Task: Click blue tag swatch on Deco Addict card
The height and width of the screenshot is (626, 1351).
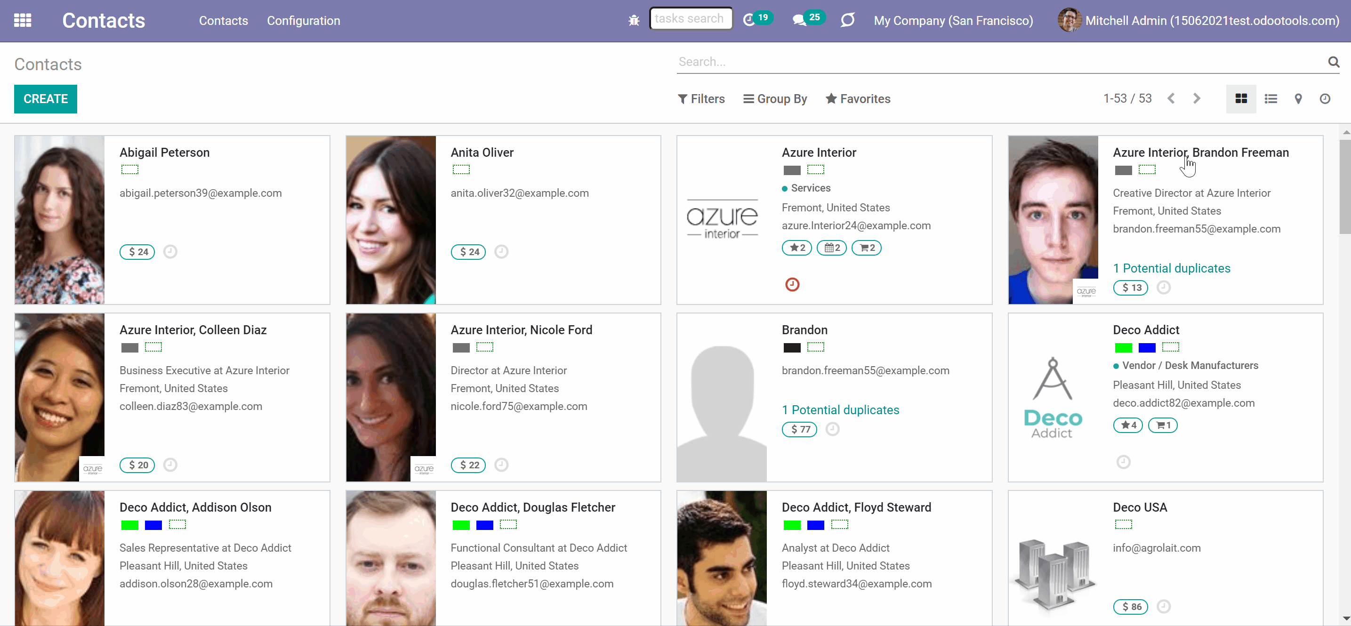Action: [1147, 347]
